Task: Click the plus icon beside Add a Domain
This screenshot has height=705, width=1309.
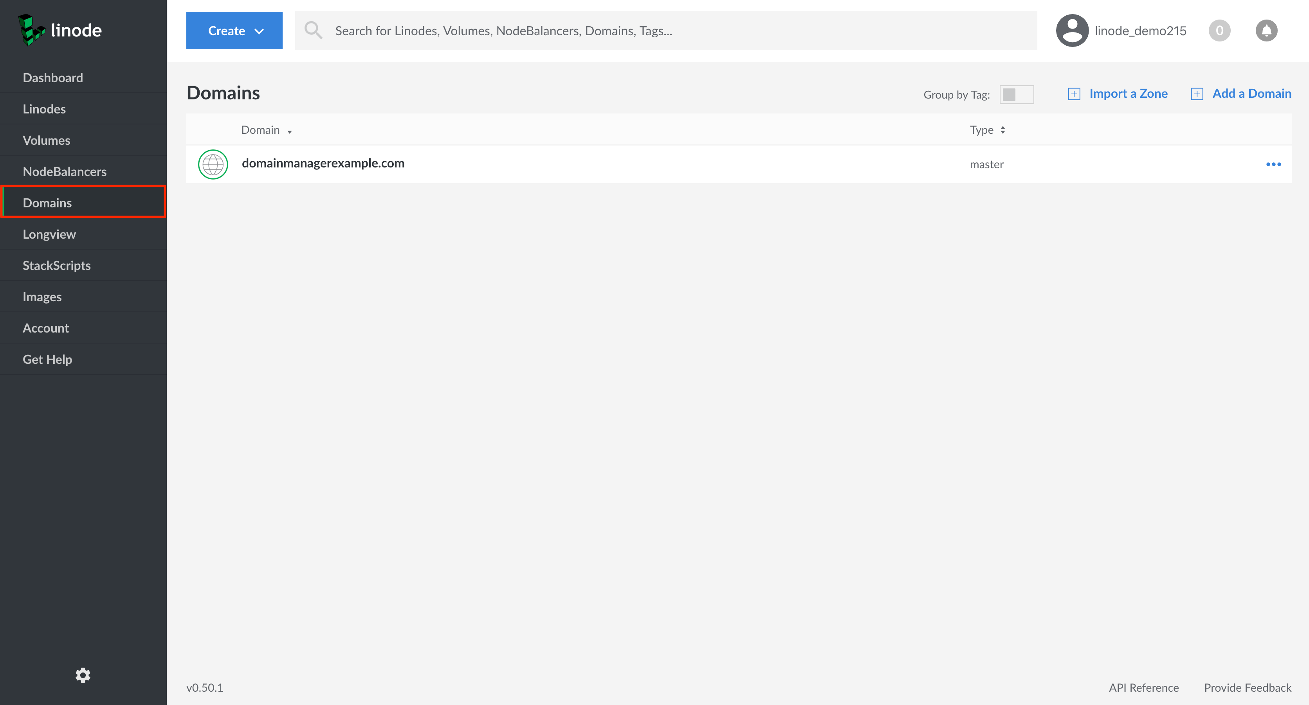Action: [x=1197, y=94]
